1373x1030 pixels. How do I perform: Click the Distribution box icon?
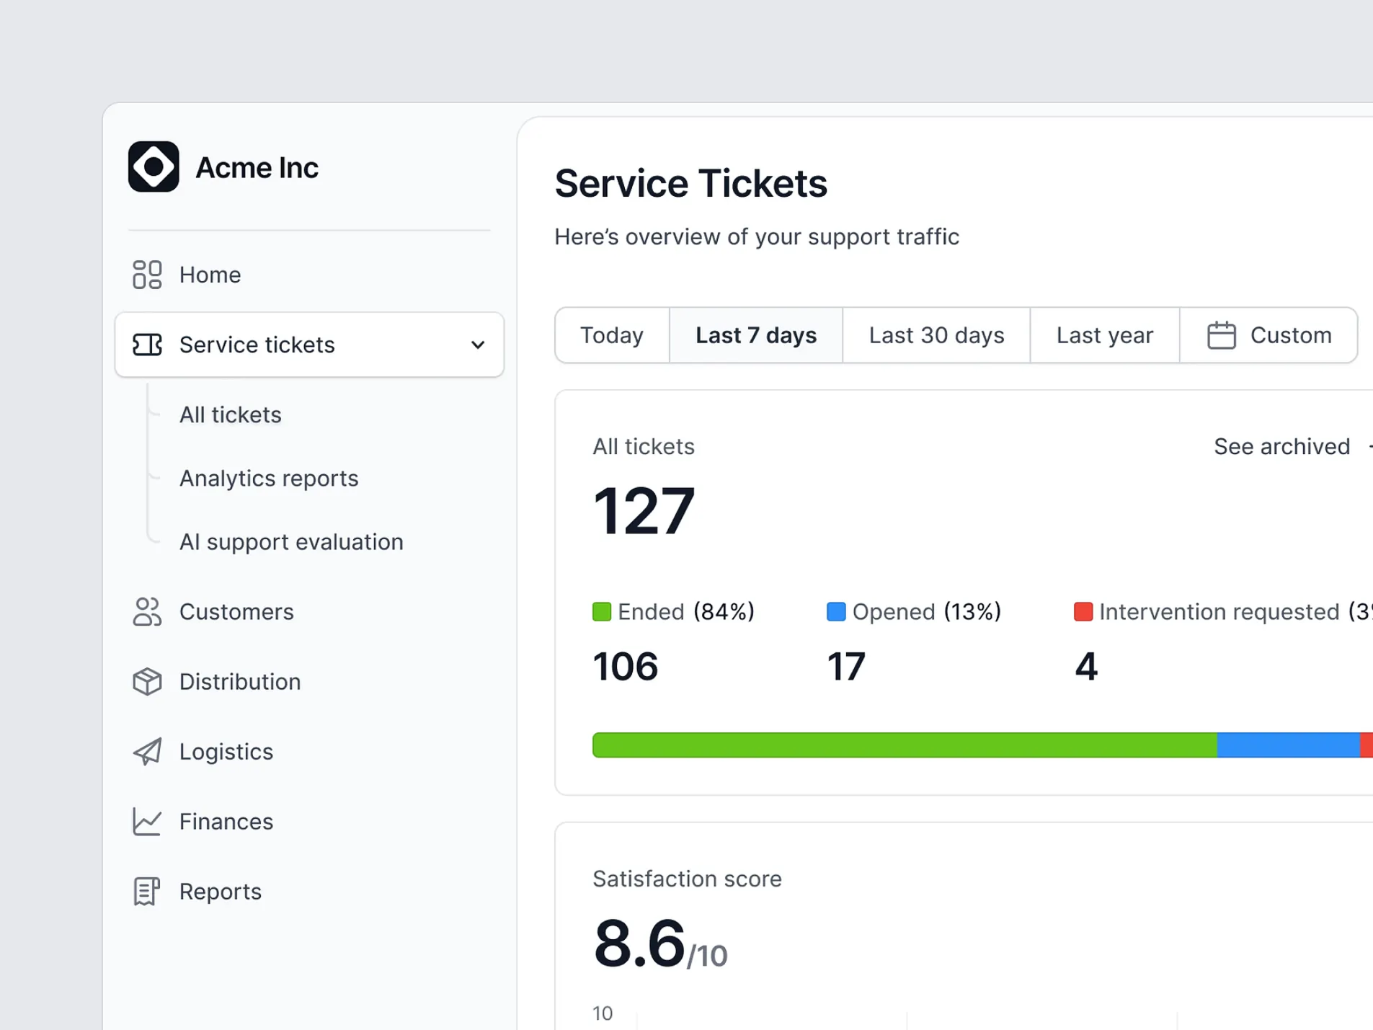coord(147,681)
